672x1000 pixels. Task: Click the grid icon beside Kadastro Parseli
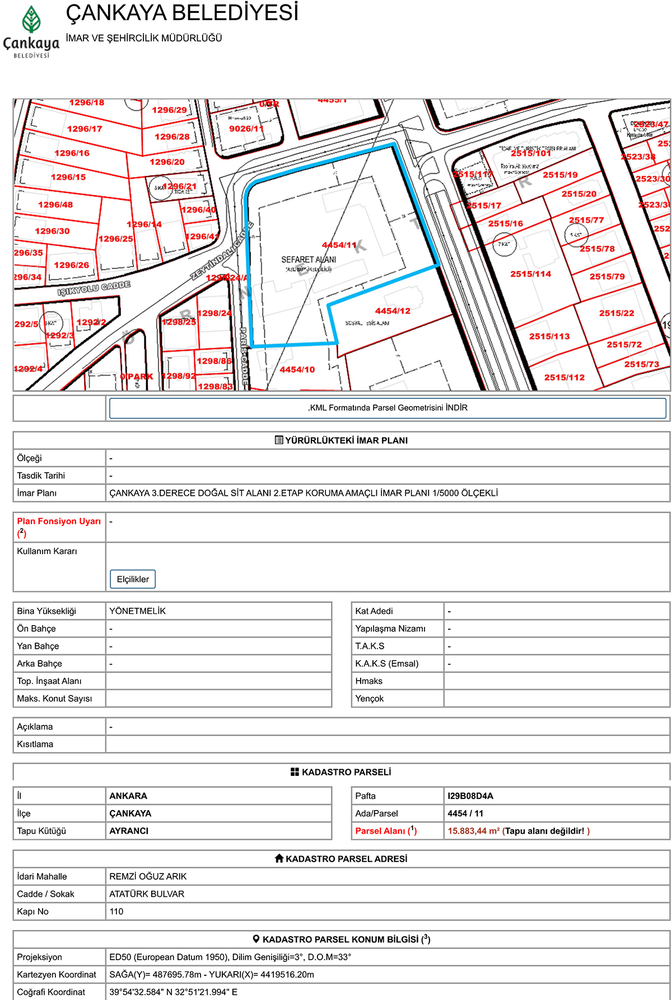pos(295,772)
